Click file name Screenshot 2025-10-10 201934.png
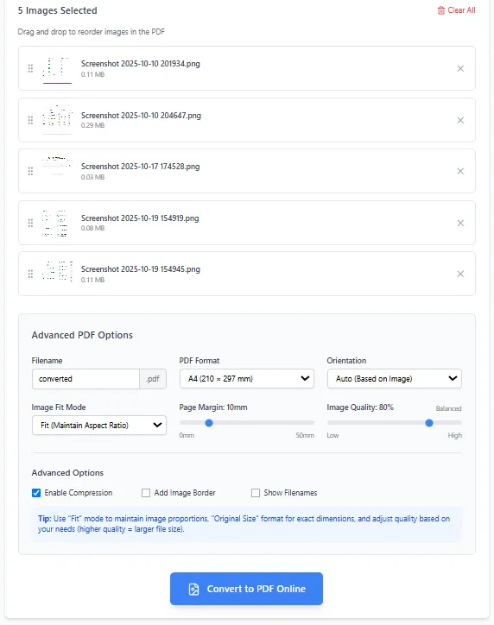This screenshot has width=494, height=625. coord(141,64)
